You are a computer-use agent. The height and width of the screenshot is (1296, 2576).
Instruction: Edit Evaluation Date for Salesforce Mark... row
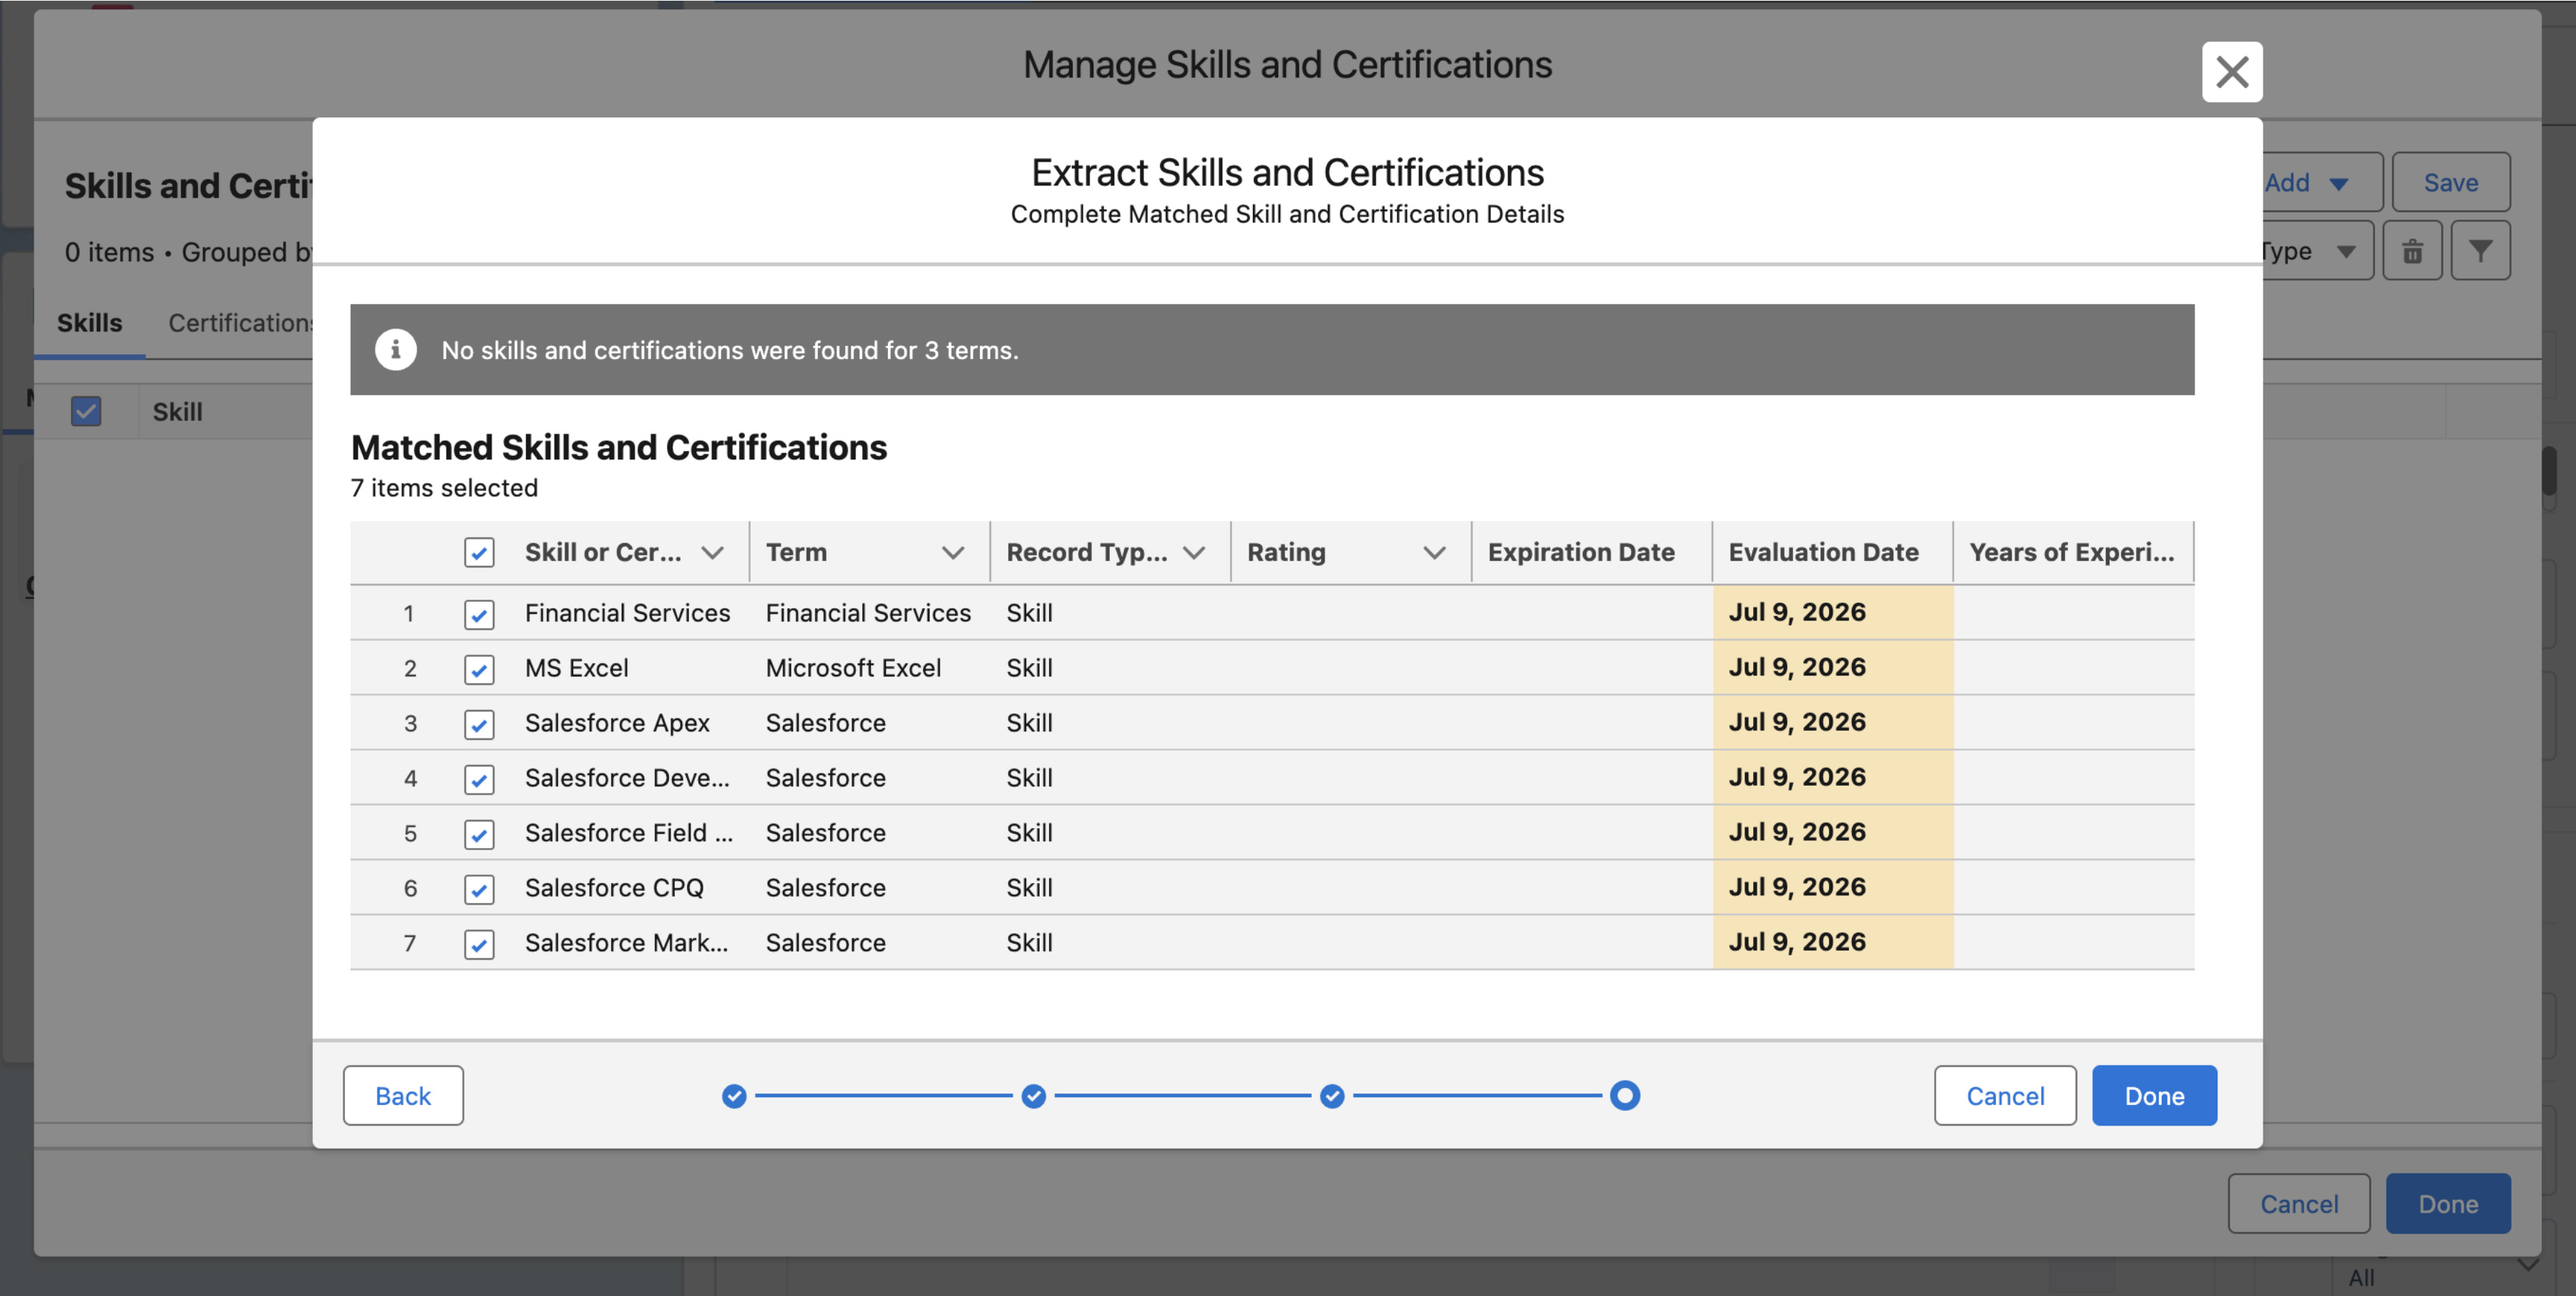(1833, 943)
